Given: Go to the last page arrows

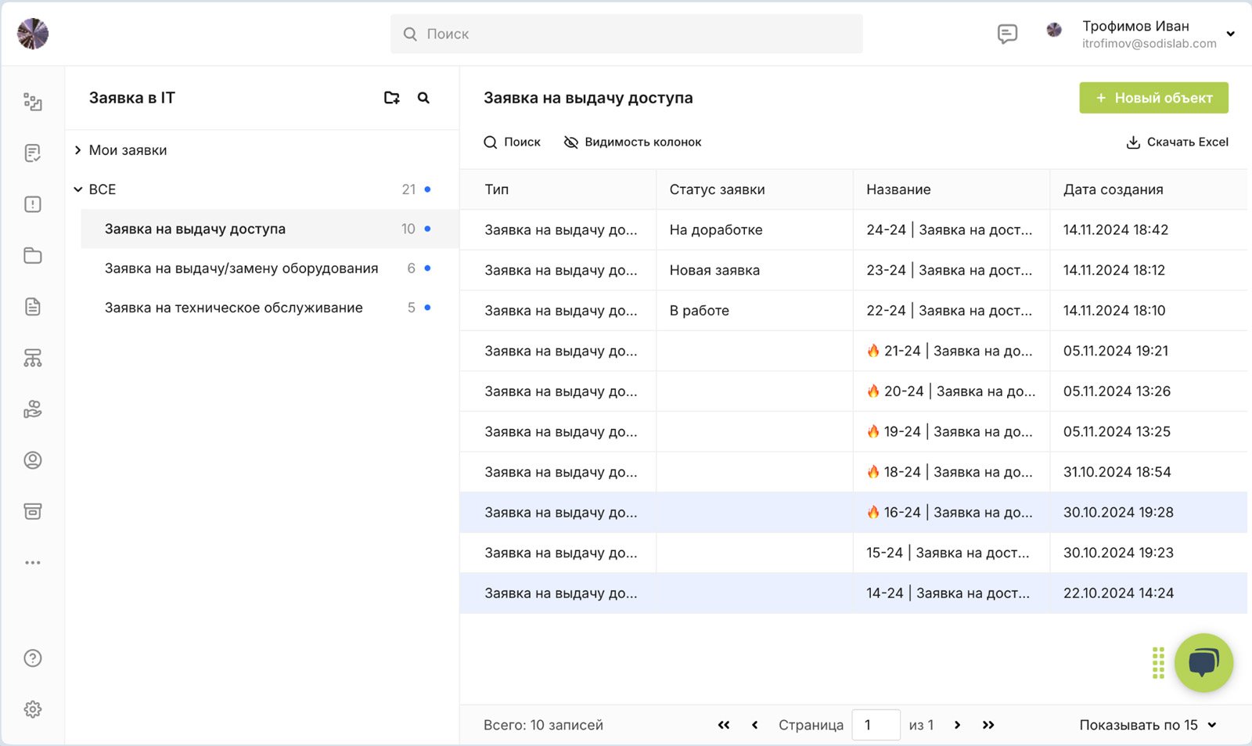Looking at the screenshot, I should point(988,725).
